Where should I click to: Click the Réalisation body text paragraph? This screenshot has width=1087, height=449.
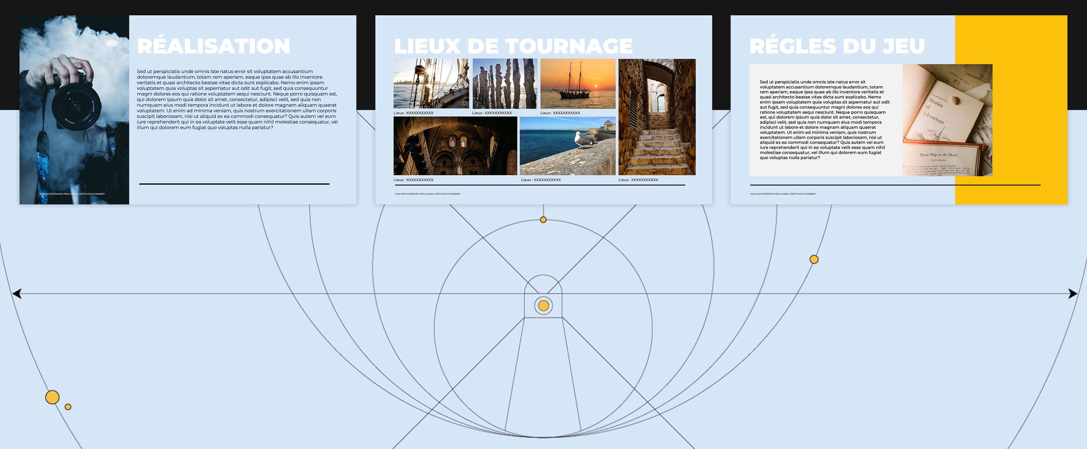(x=237, y=100)
